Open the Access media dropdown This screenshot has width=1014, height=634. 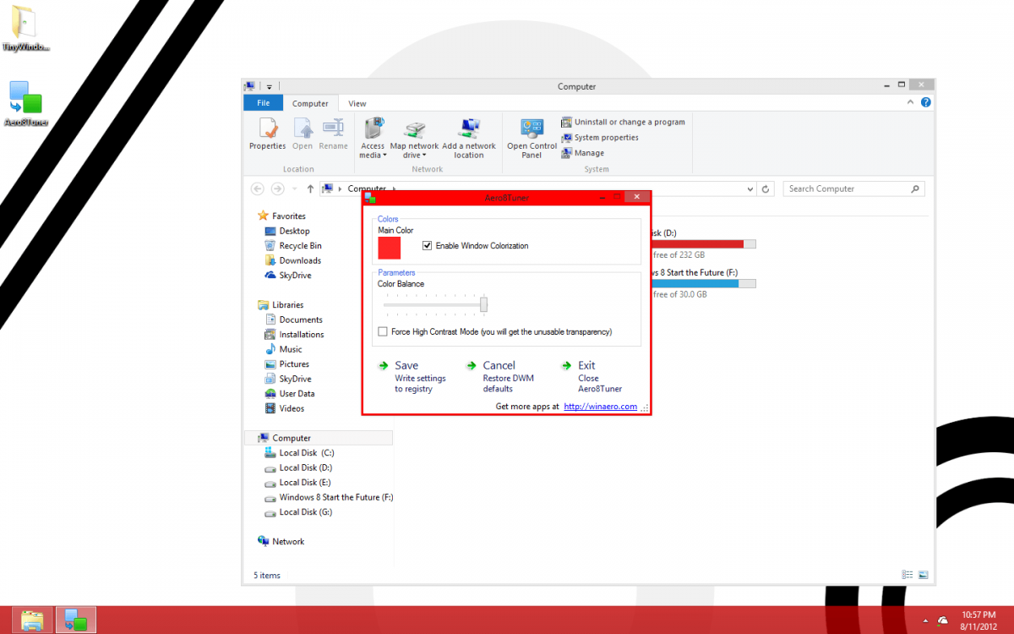click(x=373, y=139)
